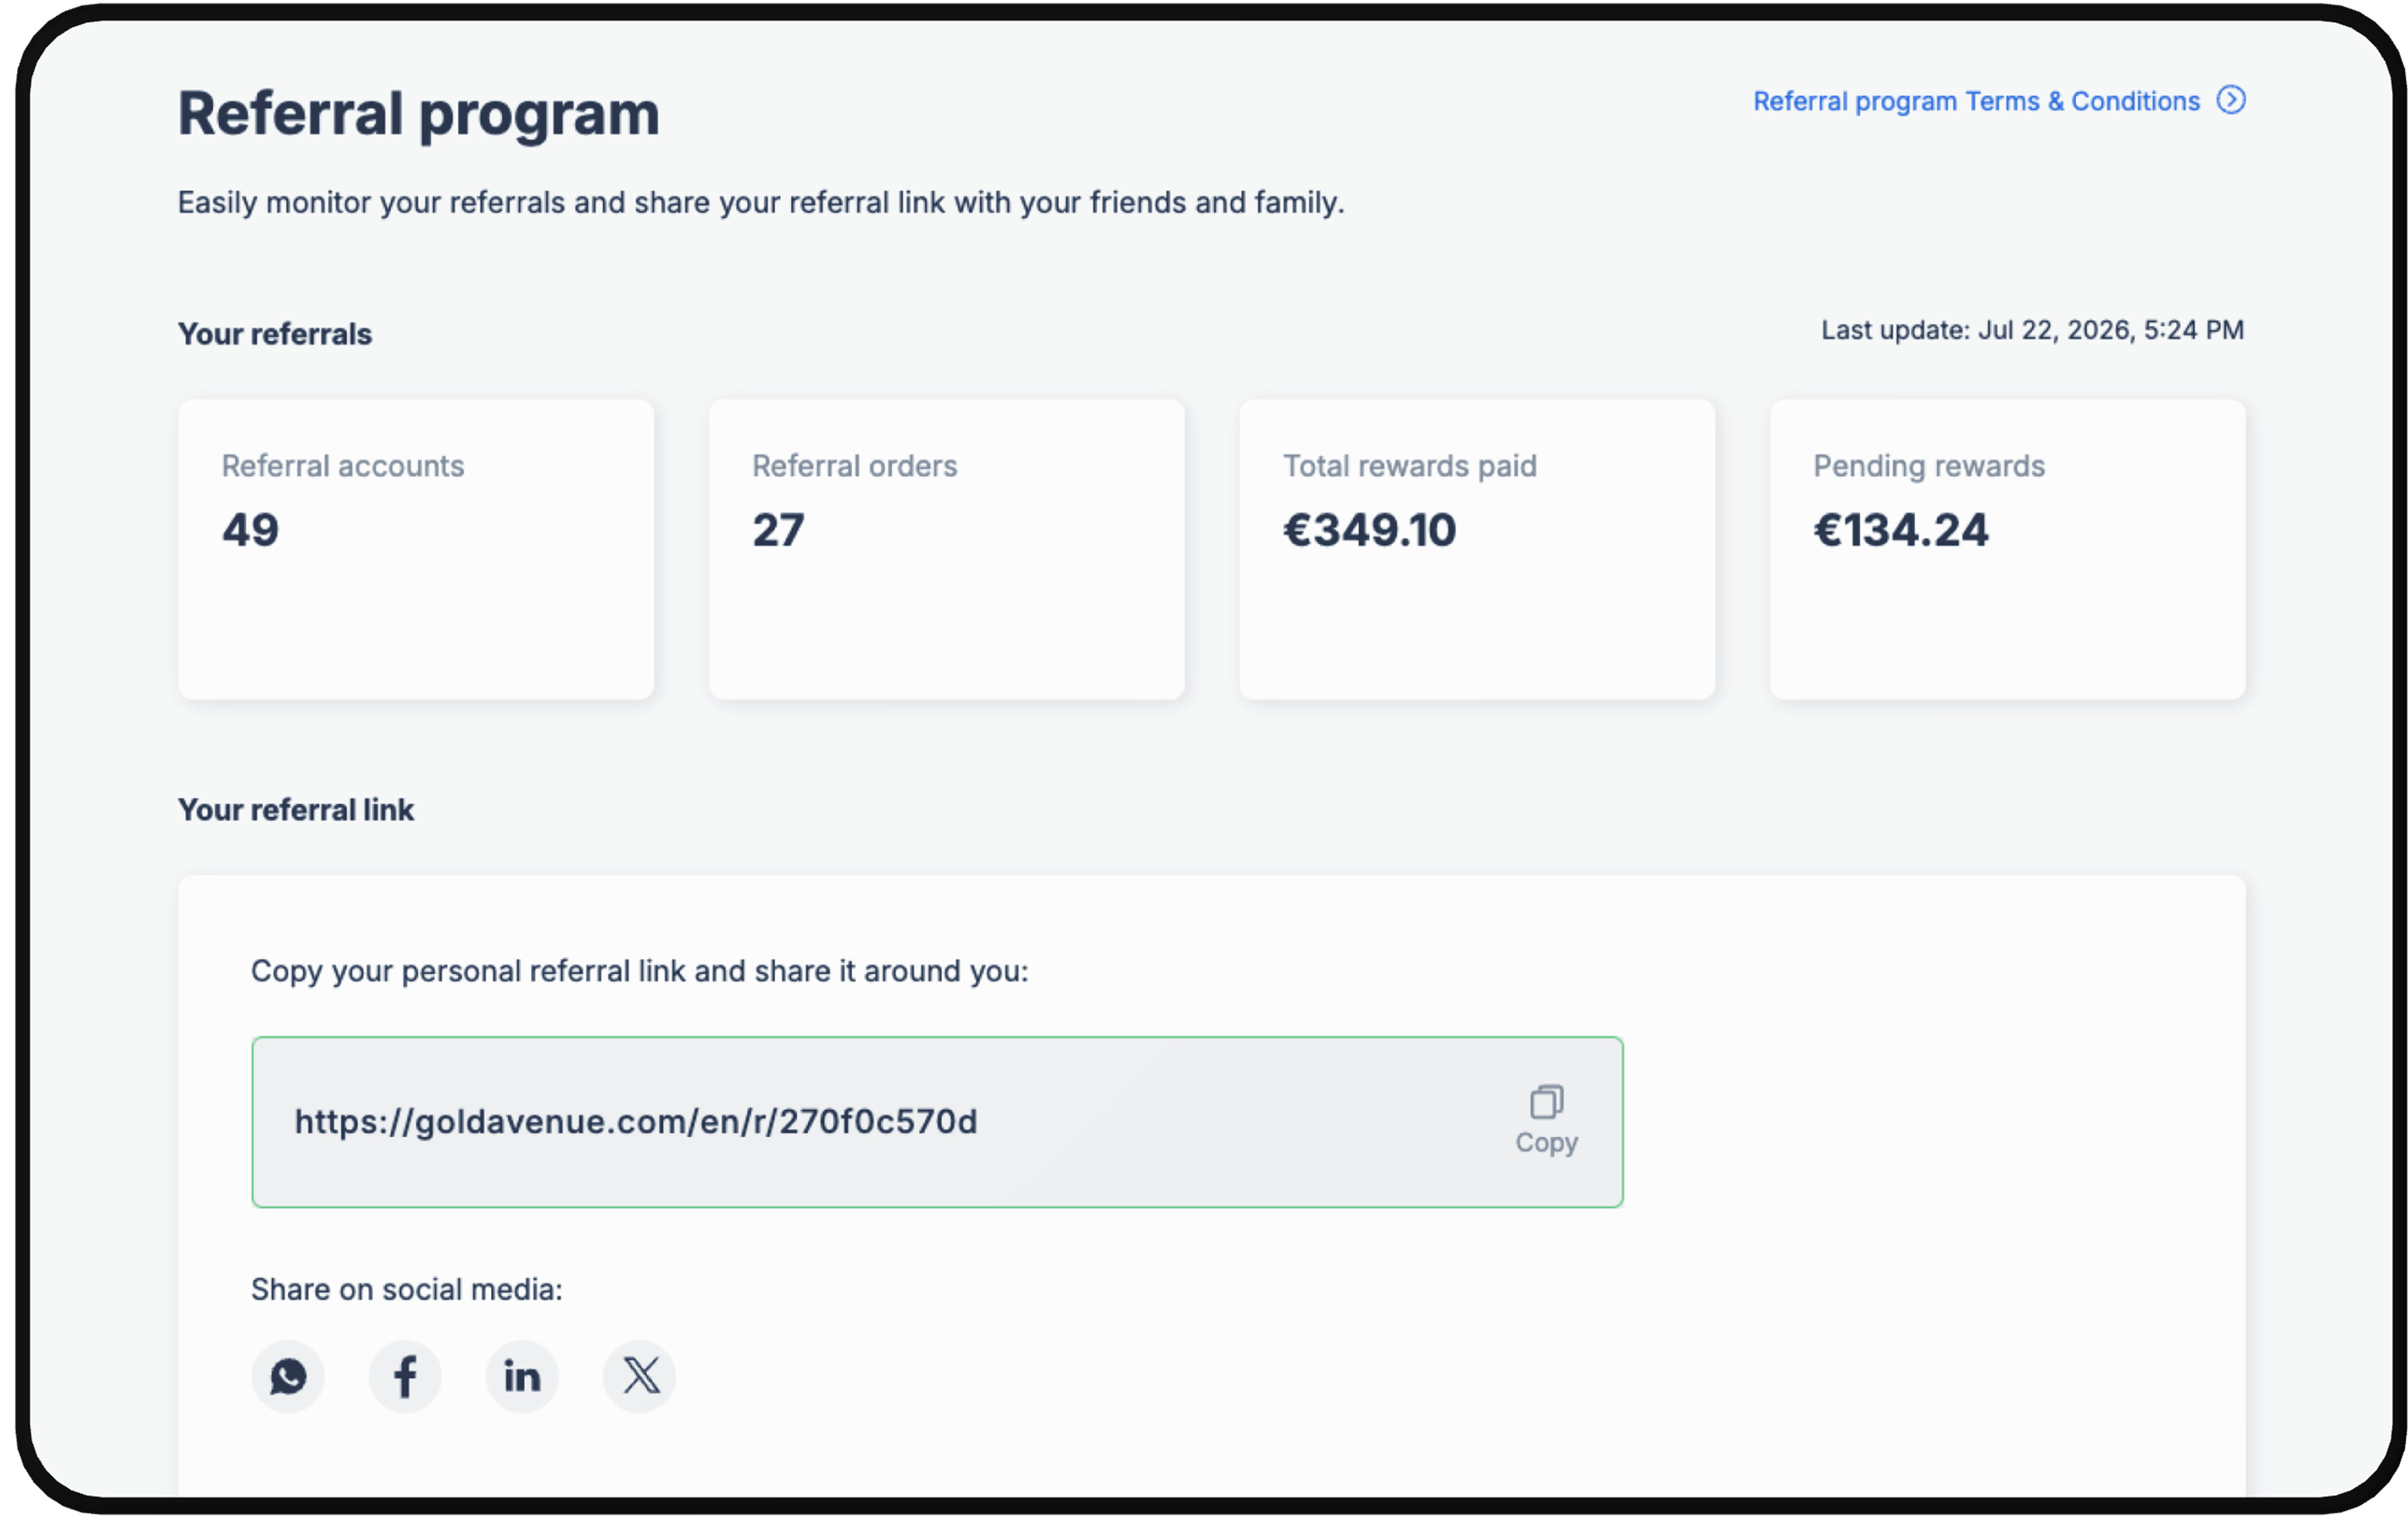Click the Share on social media label

pos(407,1290)
